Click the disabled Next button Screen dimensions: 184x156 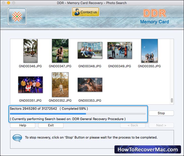161,125
